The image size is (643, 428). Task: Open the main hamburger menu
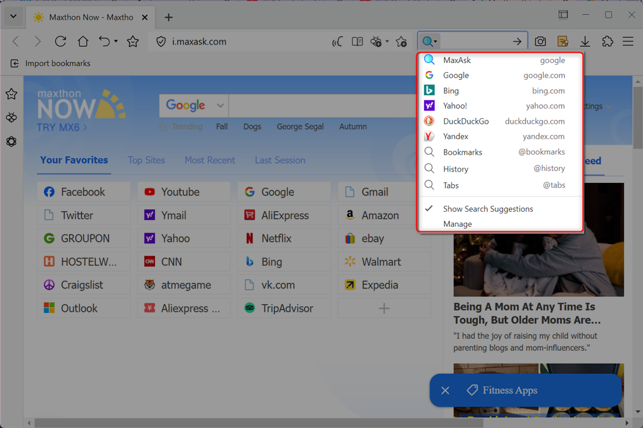click(x=628, y=41)
